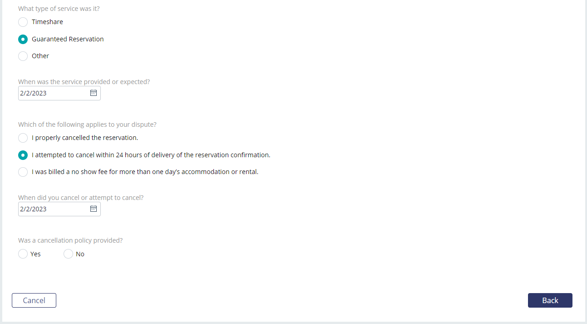Choose the Guaranteed Reservation radio option
Image resolution: width=587 pixels, height=324 pixels.
[x=23, y=39]
